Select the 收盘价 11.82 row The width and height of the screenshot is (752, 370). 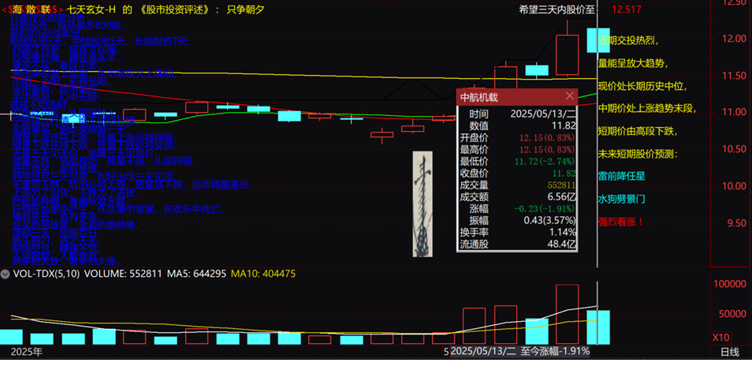pos(517,173)
